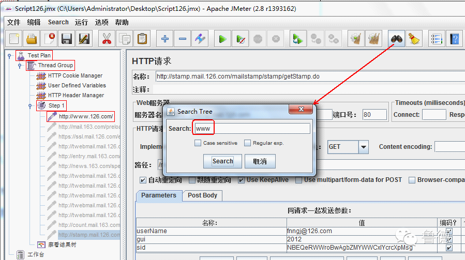This screenshot has width=465, height=260.
Task: Click Start no pauses icon
Action: (x=241, y=39)
